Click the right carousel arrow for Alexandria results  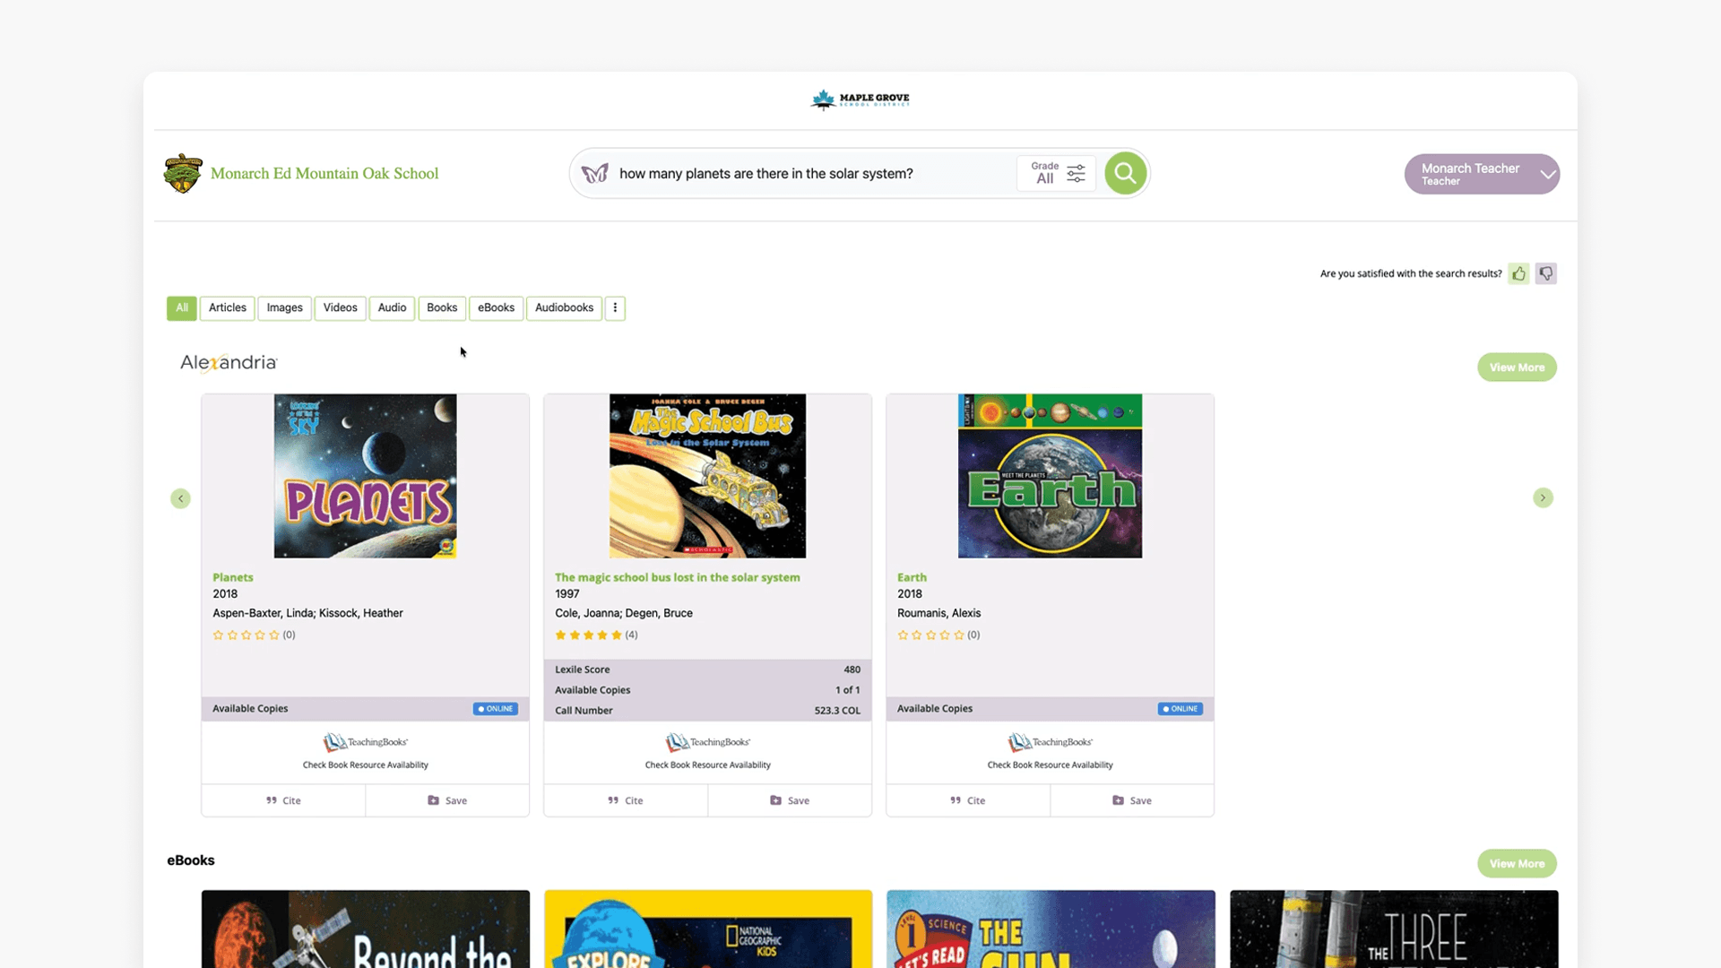tap(1543, 497)
